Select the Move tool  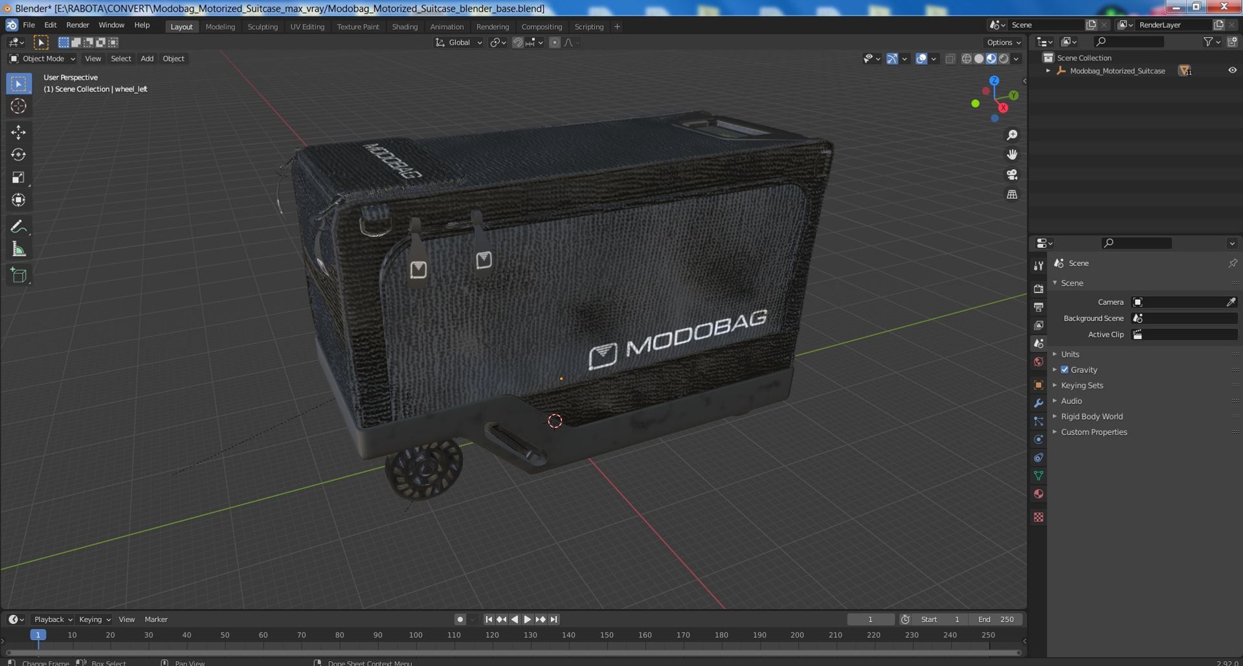[x=18, y=132]
